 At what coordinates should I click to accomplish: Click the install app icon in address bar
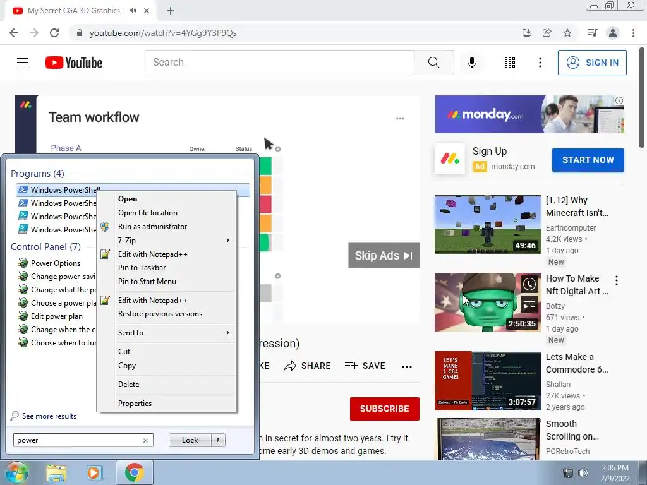(527, 33)
